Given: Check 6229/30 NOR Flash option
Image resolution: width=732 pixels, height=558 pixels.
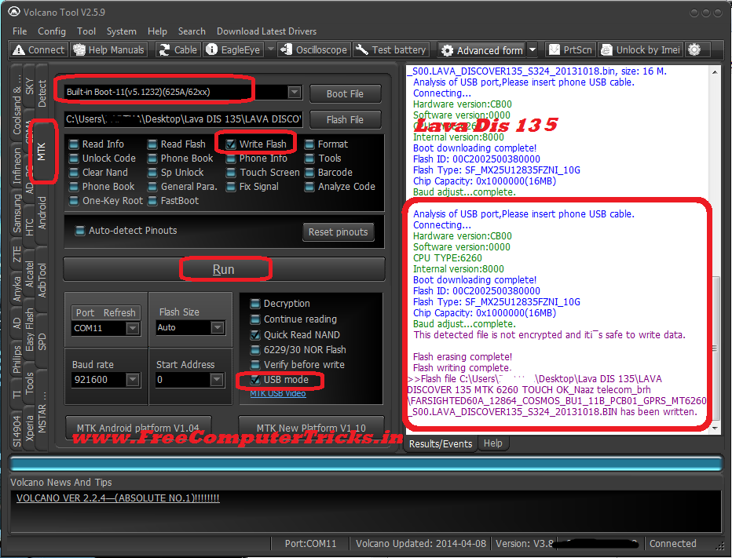Looking at the screenshot, I should [x=255, y=350].
